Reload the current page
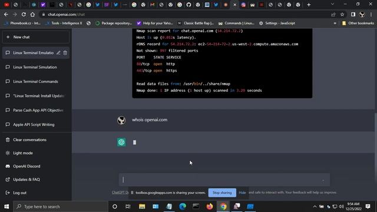This screenshot has width=377, height=212. pos(24,14)
